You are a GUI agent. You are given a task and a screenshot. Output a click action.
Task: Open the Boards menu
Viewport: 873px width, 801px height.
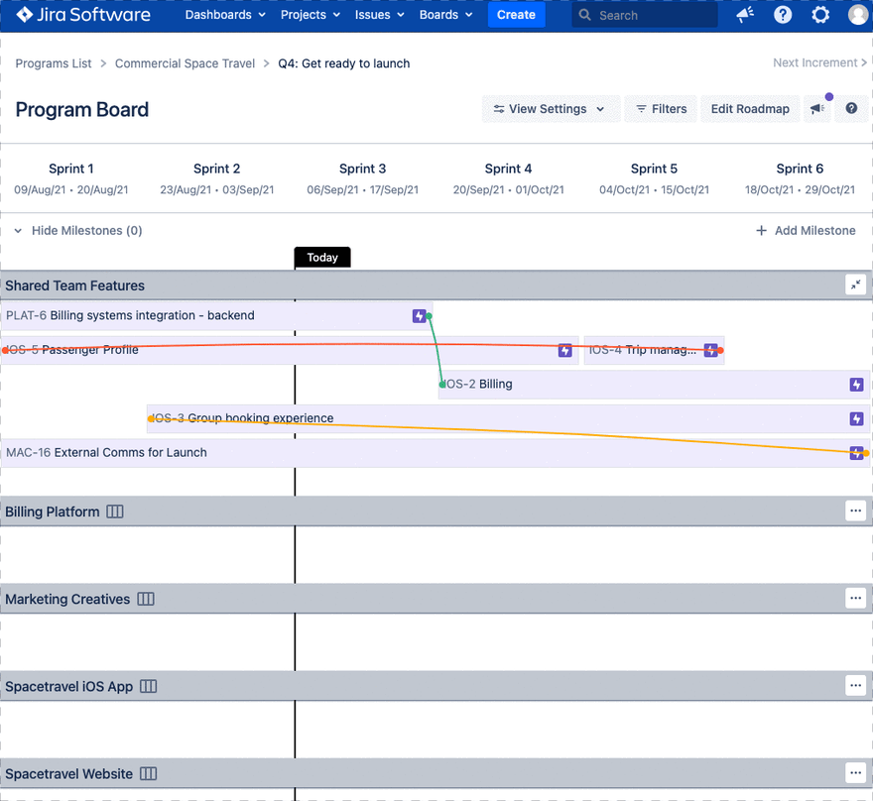(x=446, y=15)
